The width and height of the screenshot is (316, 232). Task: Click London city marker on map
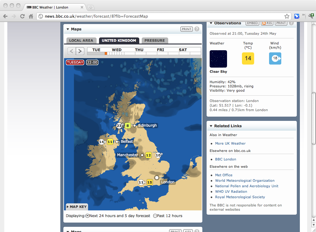tap(157, 178)
